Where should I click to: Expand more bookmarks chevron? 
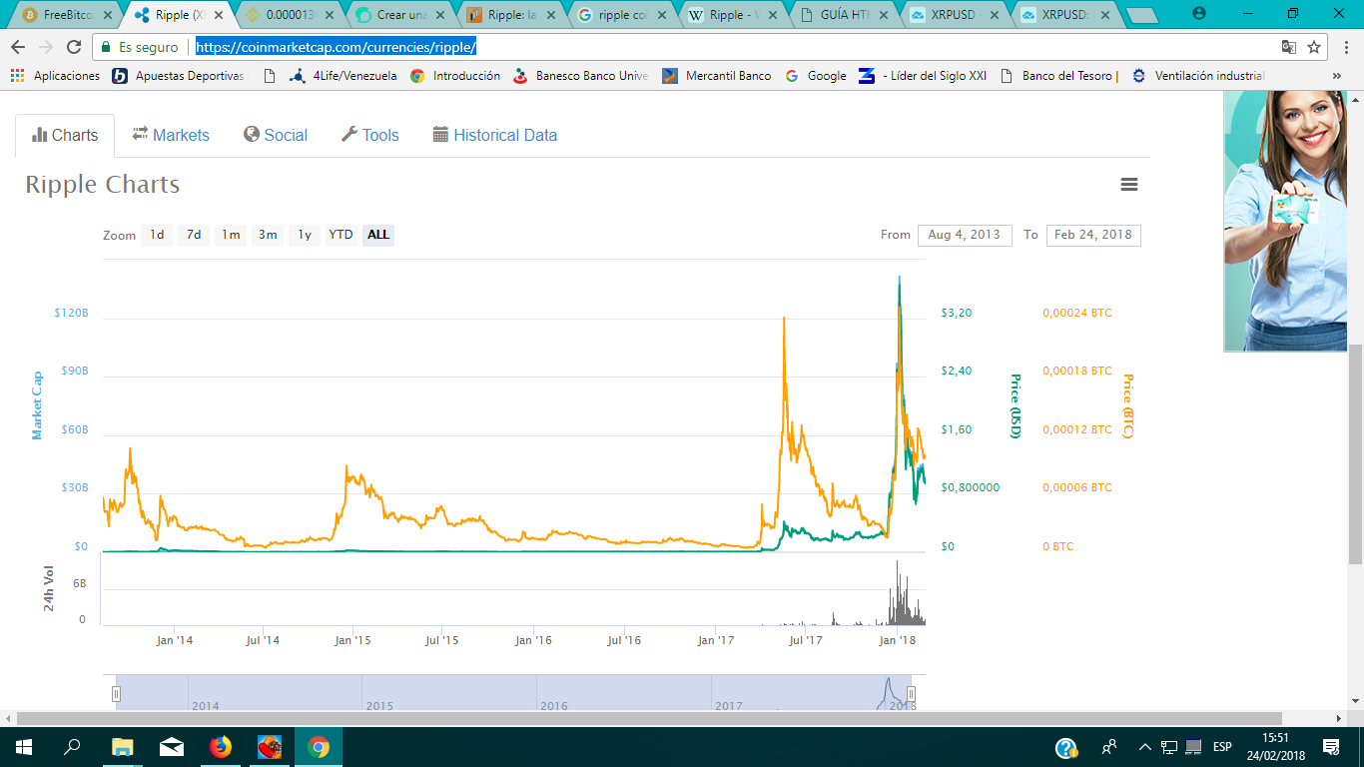1337,76
